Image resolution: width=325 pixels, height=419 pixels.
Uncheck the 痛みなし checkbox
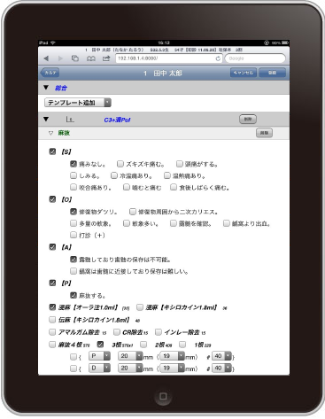pyautogui.click(x=74, y=164)
